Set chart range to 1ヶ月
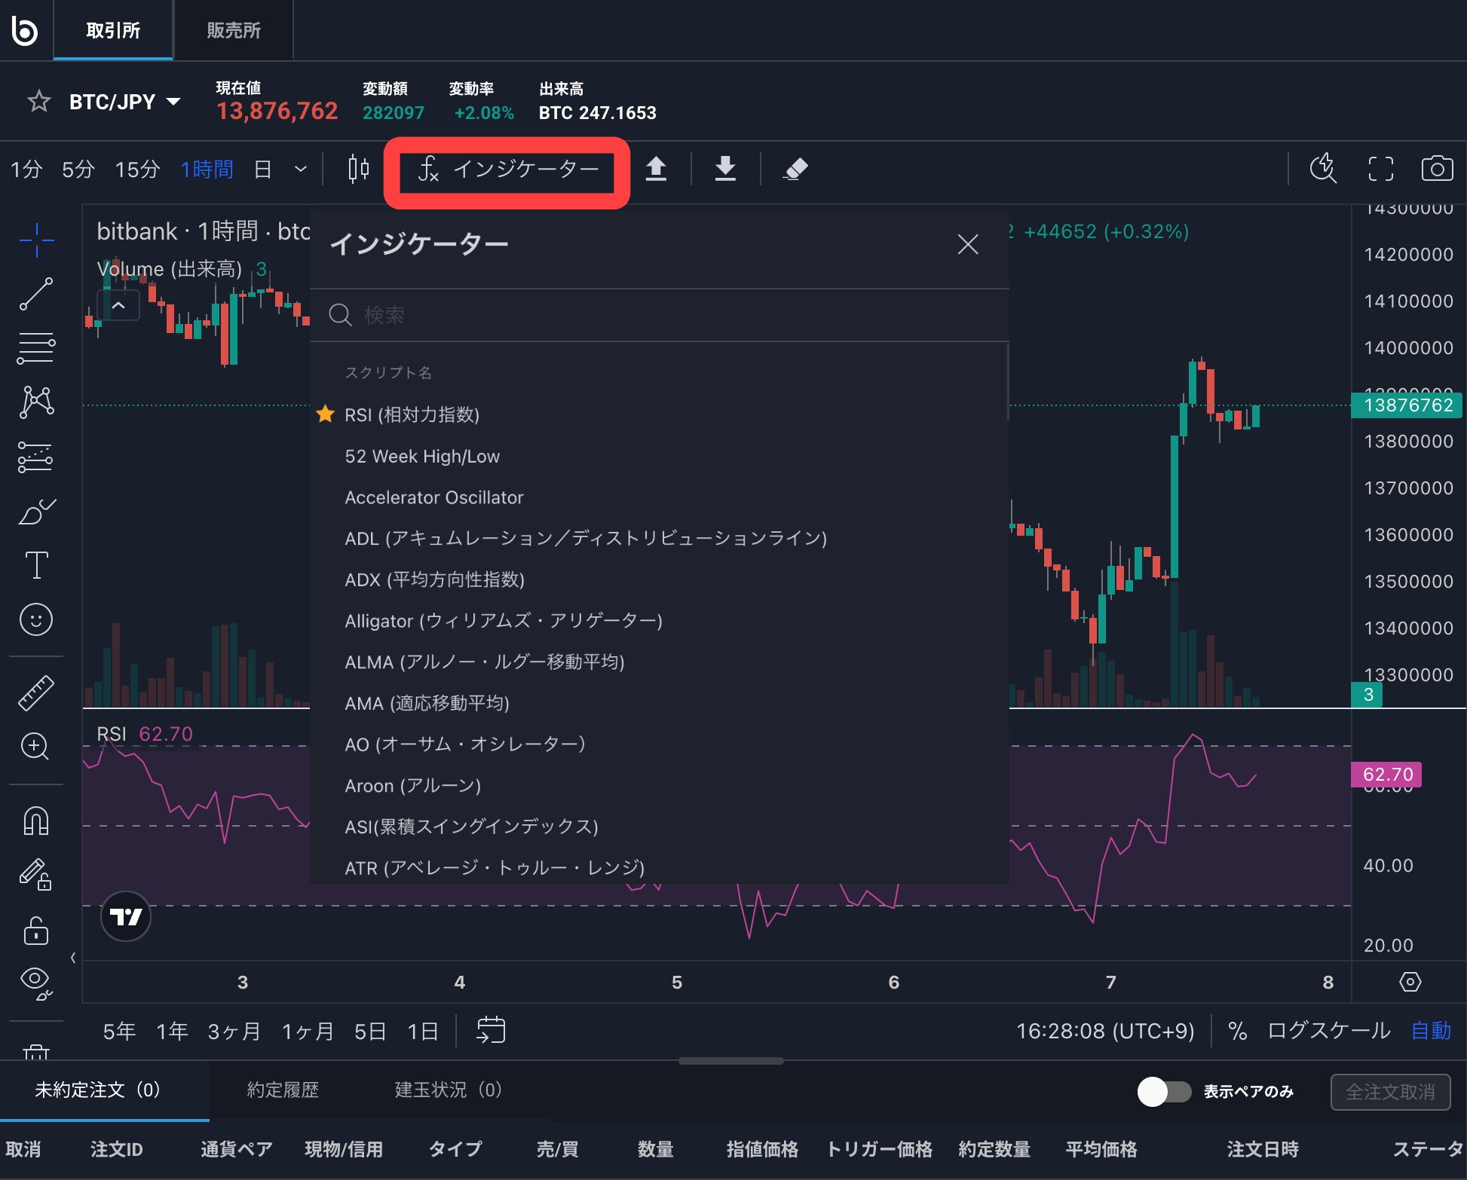 308,1031
